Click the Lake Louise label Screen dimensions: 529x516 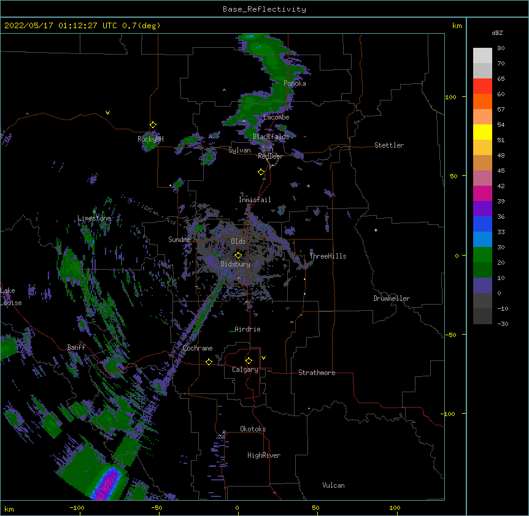click(x=11, y=297)
